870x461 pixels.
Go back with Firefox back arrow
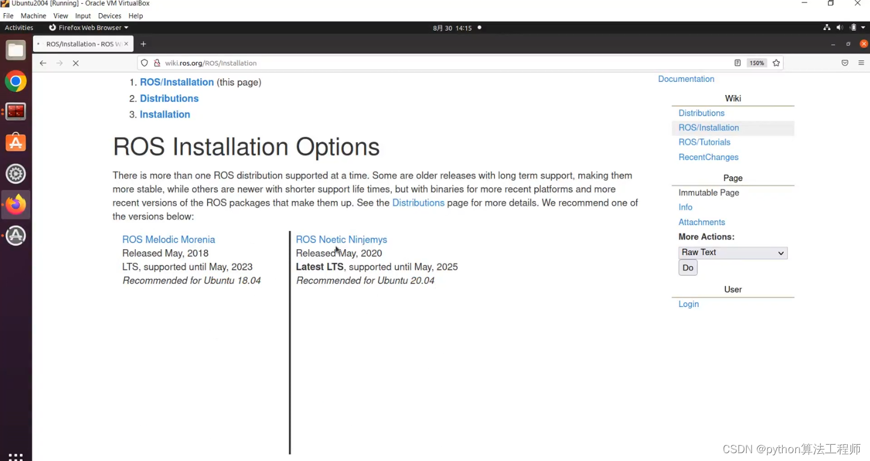tap(43, 63)
